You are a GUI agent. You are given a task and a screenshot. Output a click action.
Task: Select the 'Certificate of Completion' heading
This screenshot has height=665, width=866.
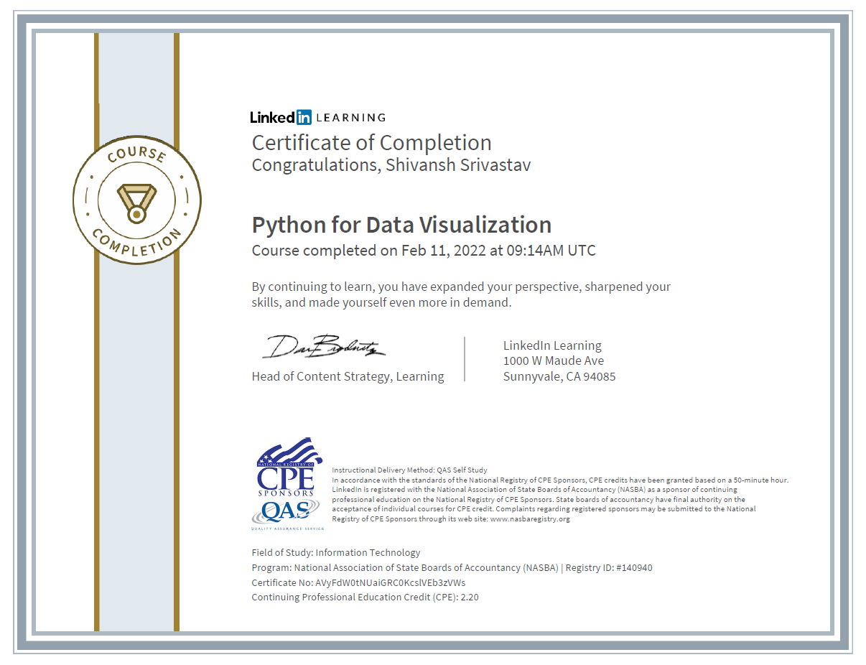(x=371, y=143)
